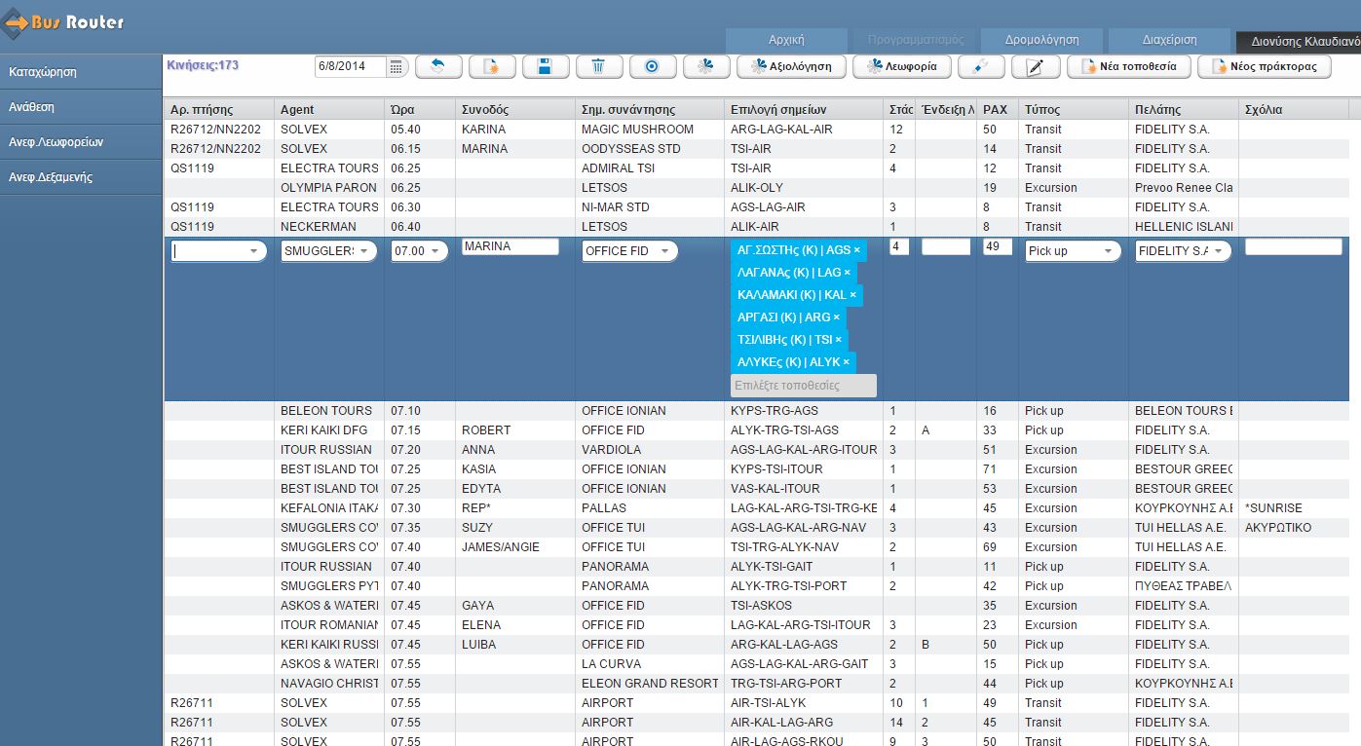Click the 6/8/2014 date field

click(x=351, y=66)
